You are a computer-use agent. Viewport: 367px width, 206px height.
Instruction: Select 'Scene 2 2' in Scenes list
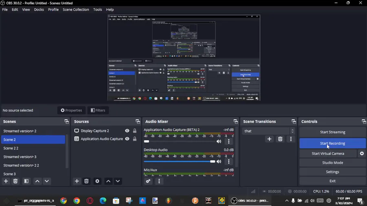pyautogui.click(x=33, y=148)
